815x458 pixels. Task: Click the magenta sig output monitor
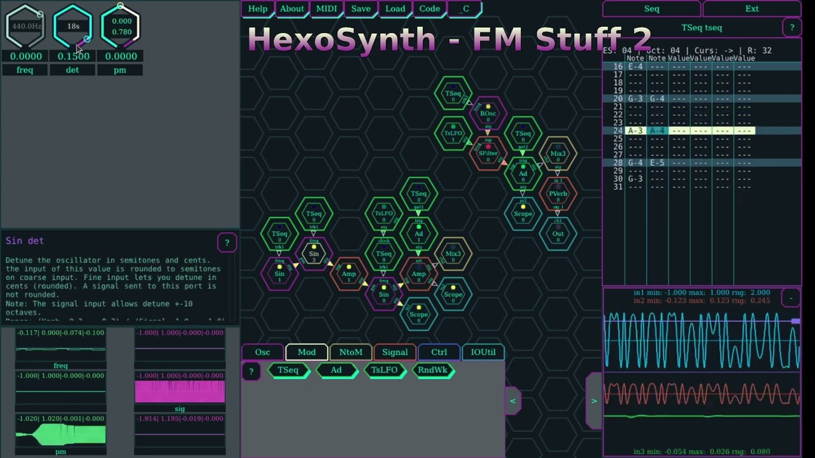[x=180, y=392]
